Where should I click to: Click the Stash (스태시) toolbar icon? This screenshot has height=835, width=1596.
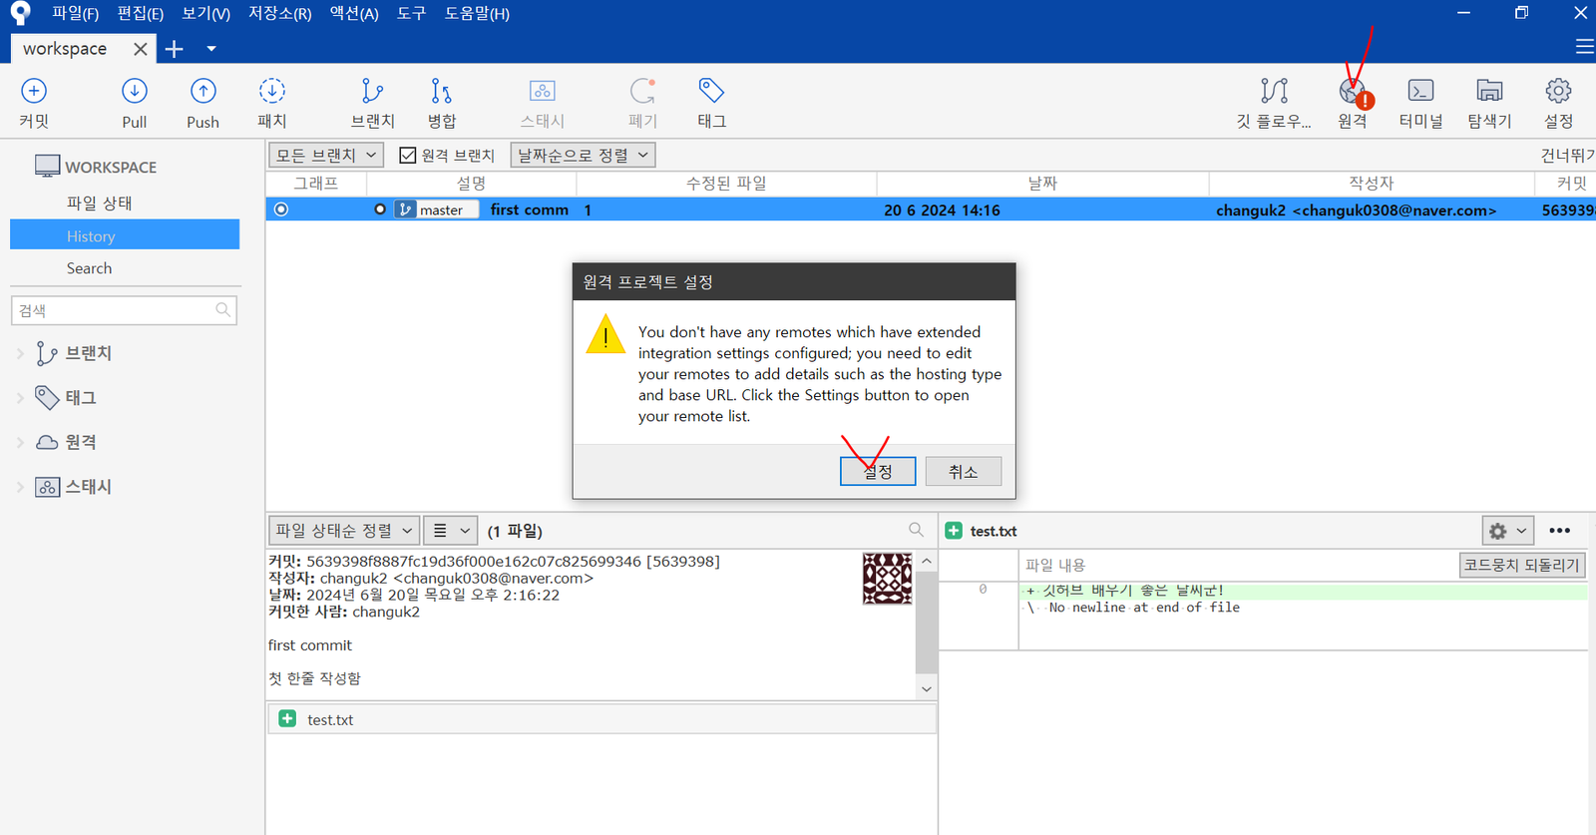click(x=543, y=92)
